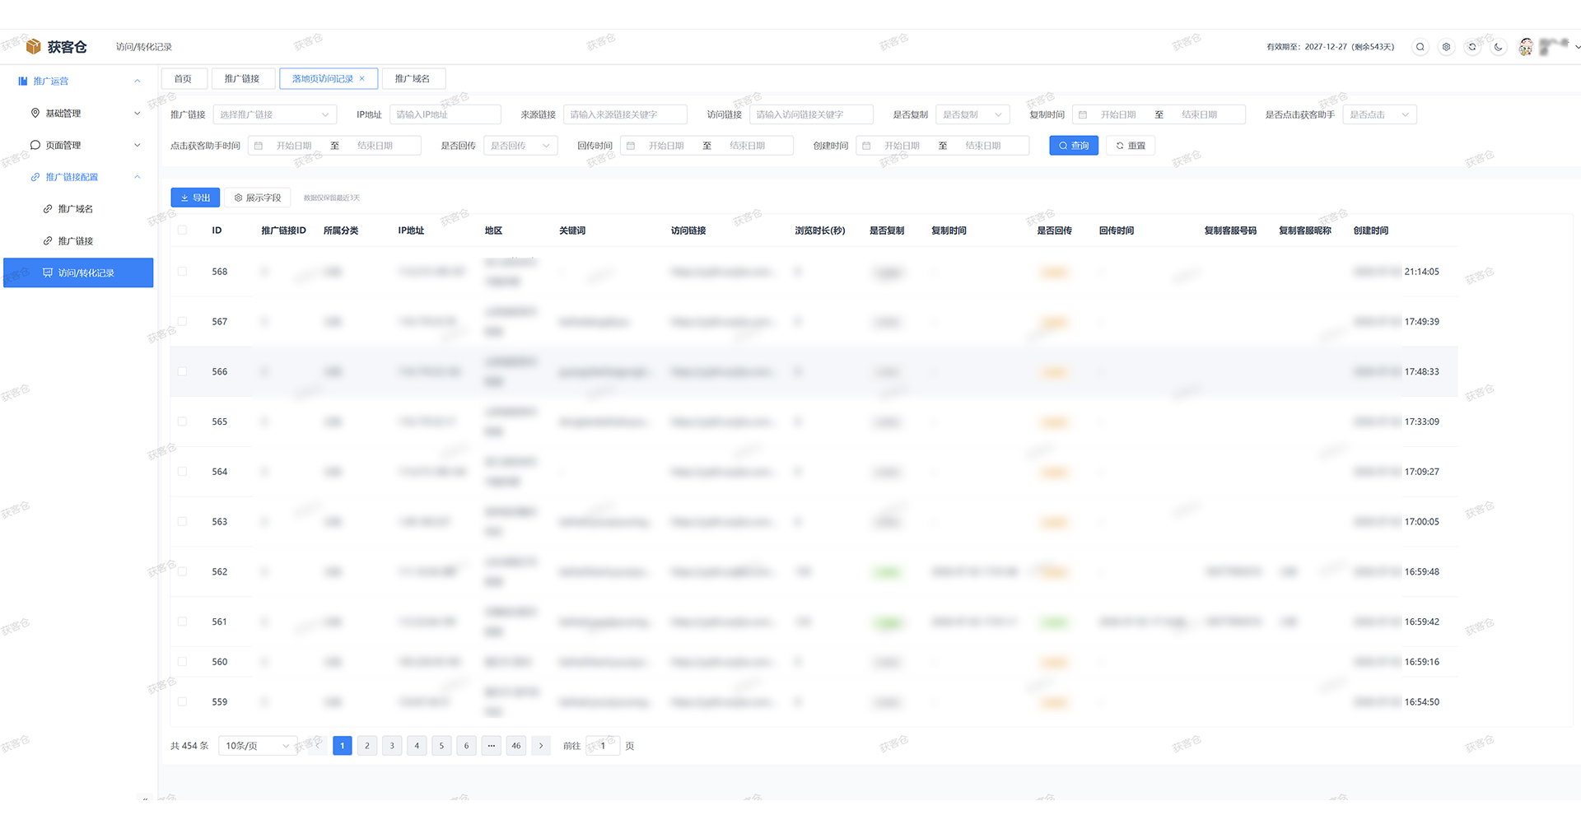Click the 获客仓 logo icon
The image size is (1581, 829).
coord(34,47)
